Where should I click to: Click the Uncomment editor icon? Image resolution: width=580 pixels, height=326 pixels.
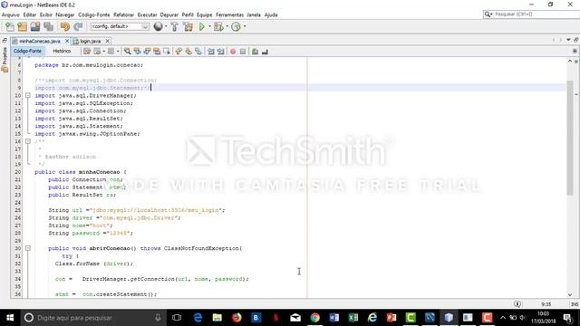[265, 52]
